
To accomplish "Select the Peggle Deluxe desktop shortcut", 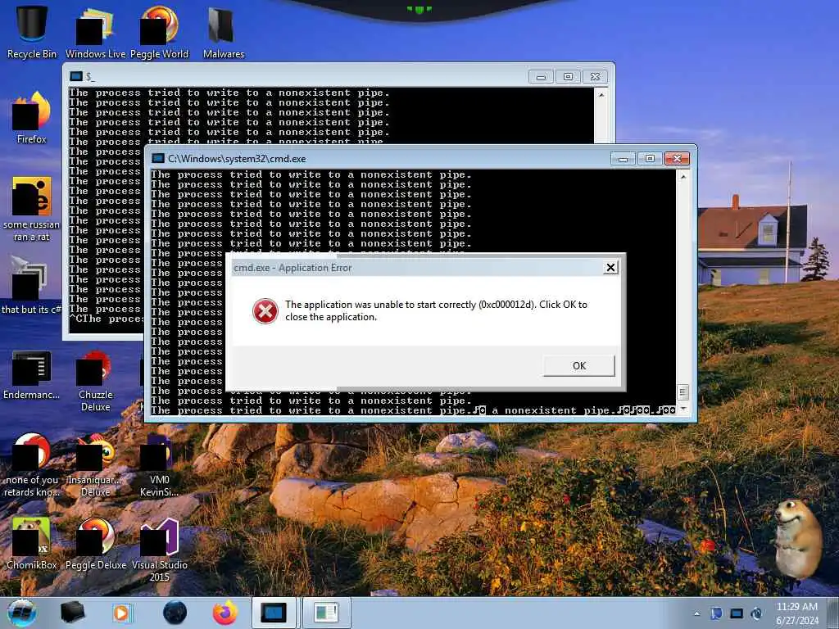I will coord(95,543).
